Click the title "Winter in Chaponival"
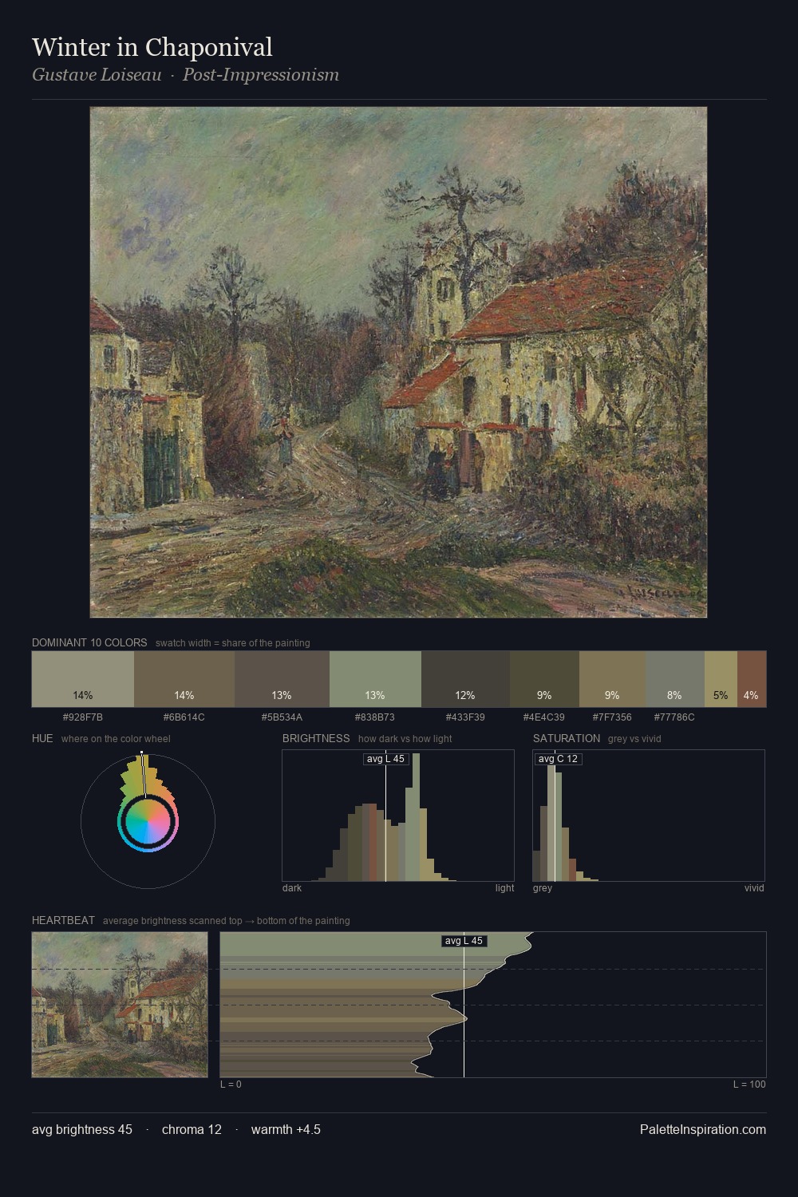 [x=152, y=47]
